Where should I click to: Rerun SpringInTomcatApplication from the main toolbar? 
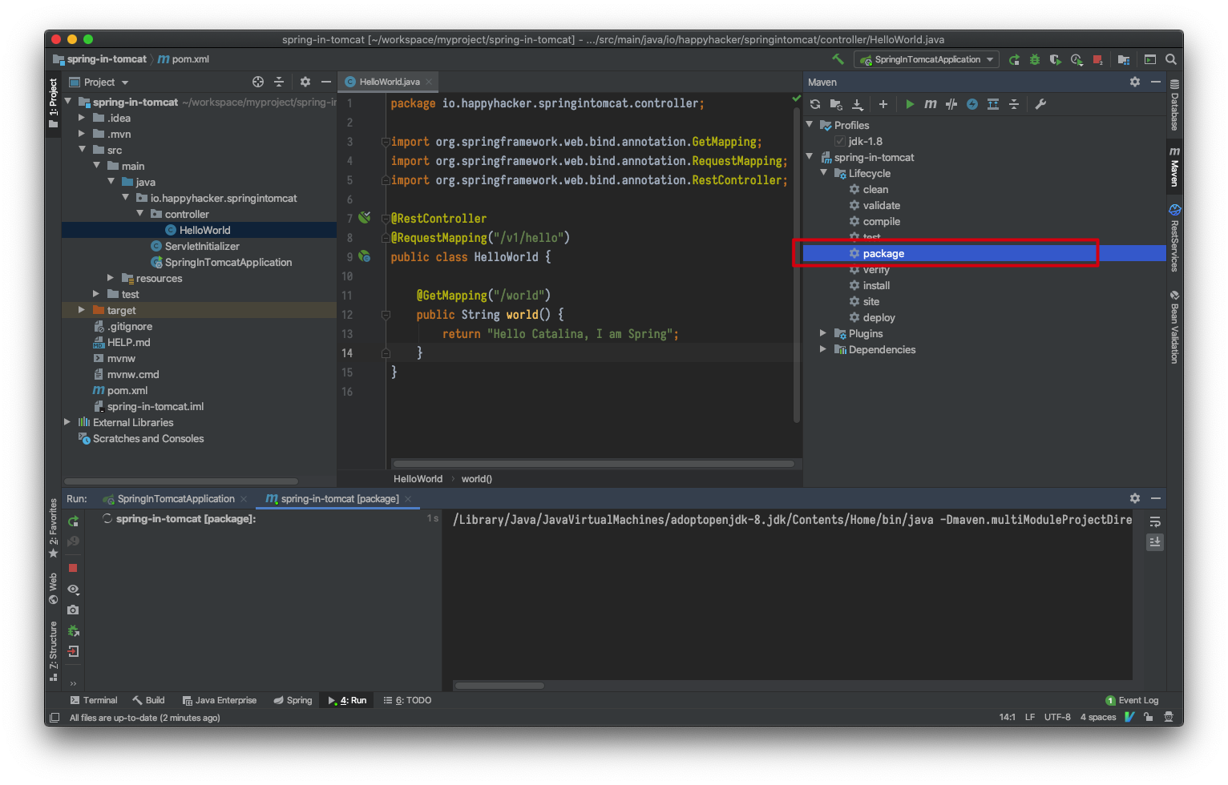tap(1014, 59)
